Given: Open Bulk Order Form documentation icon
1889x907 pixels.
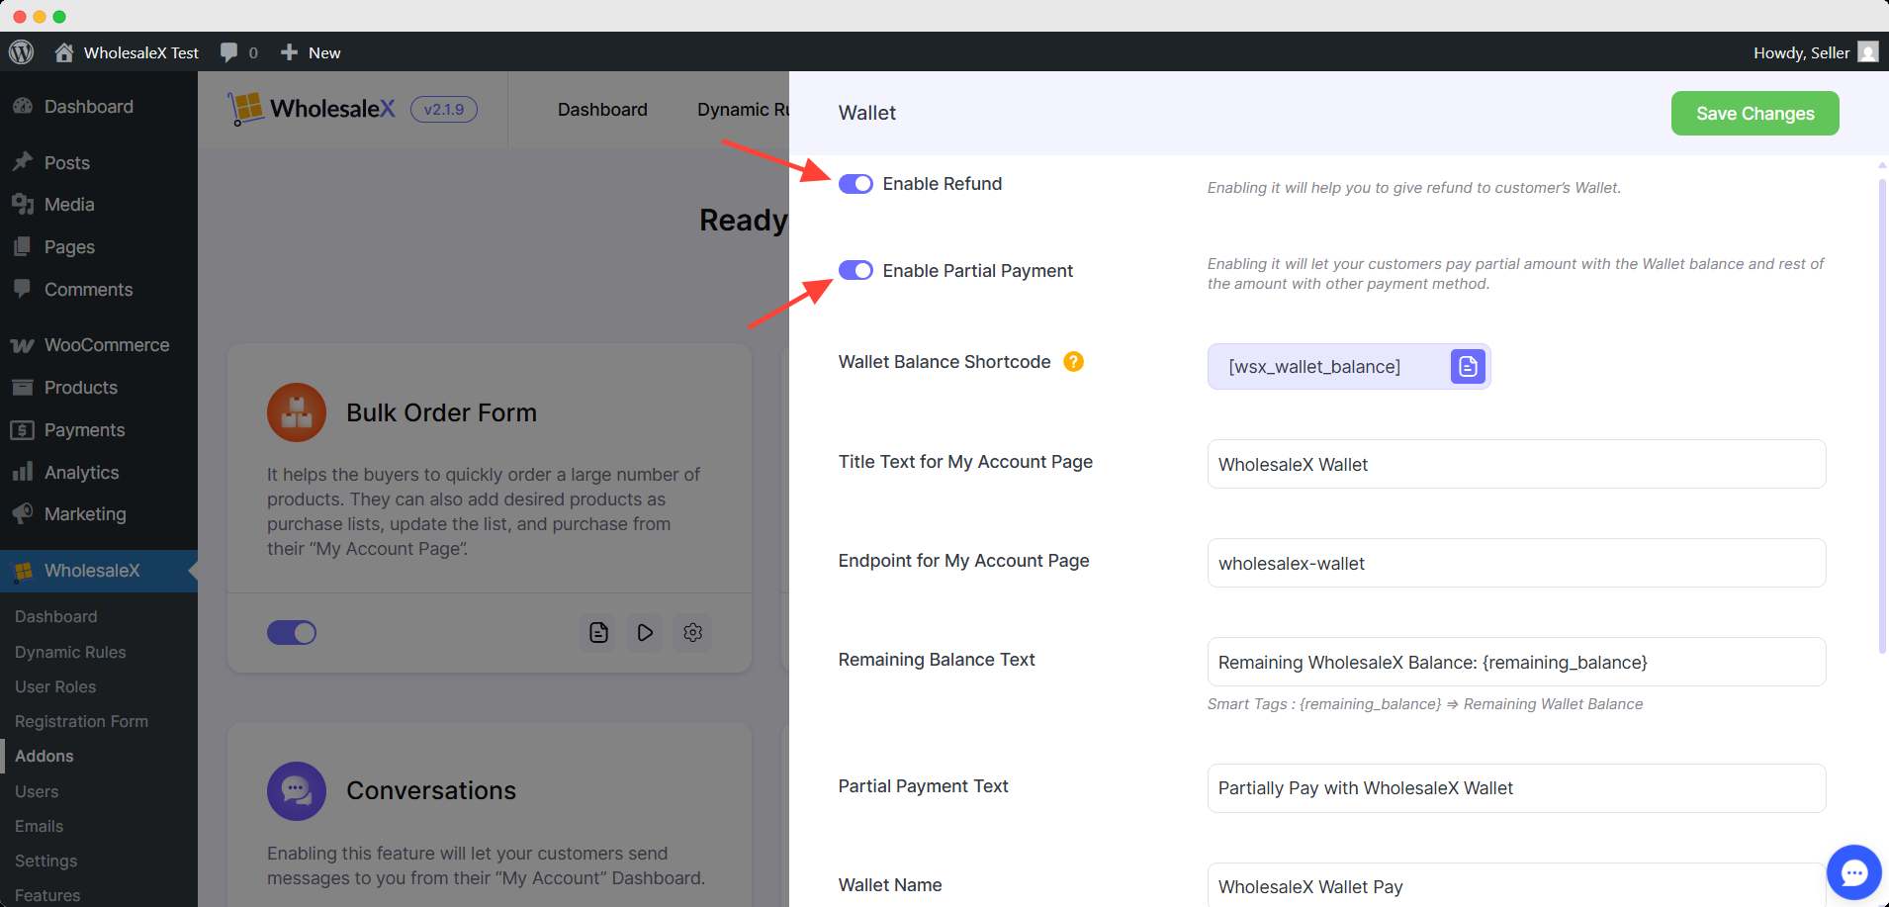Looking at the screenshot, I should (598, 632).
